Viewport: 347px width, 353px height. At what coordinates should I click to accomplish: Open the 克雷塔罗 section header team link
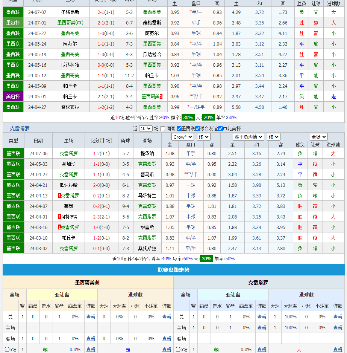pos(19,128)
